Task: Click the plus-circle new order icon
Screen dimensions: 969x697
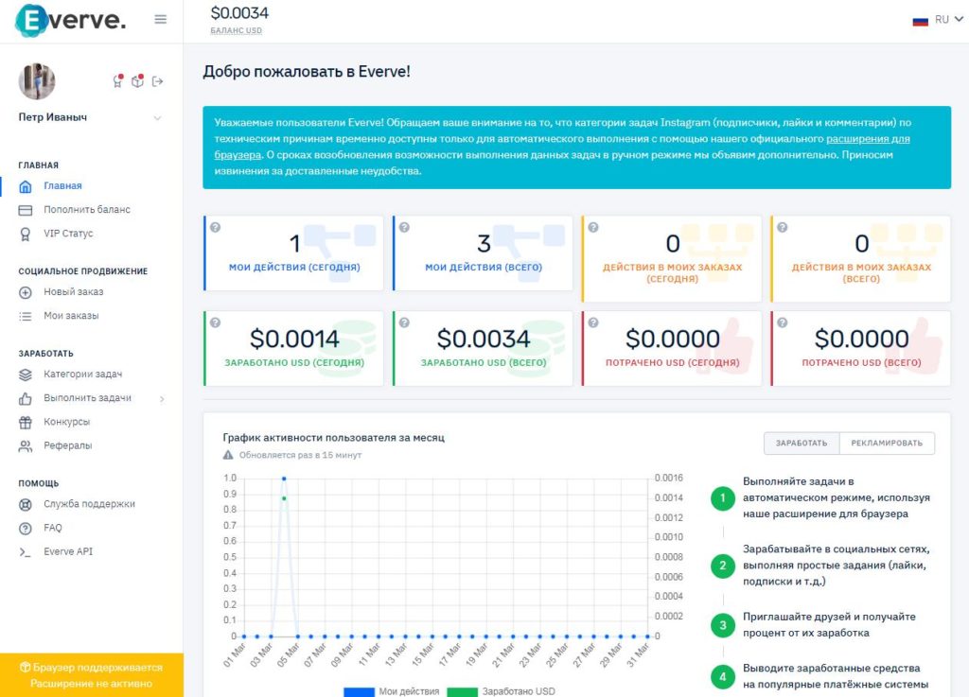Action: (26, 292)
